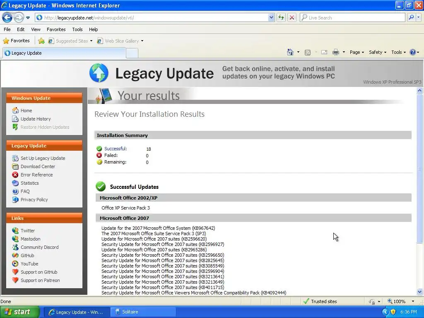The image size is (424, 318).
Task: Open the View menu
Action: (x=36, y=29)
